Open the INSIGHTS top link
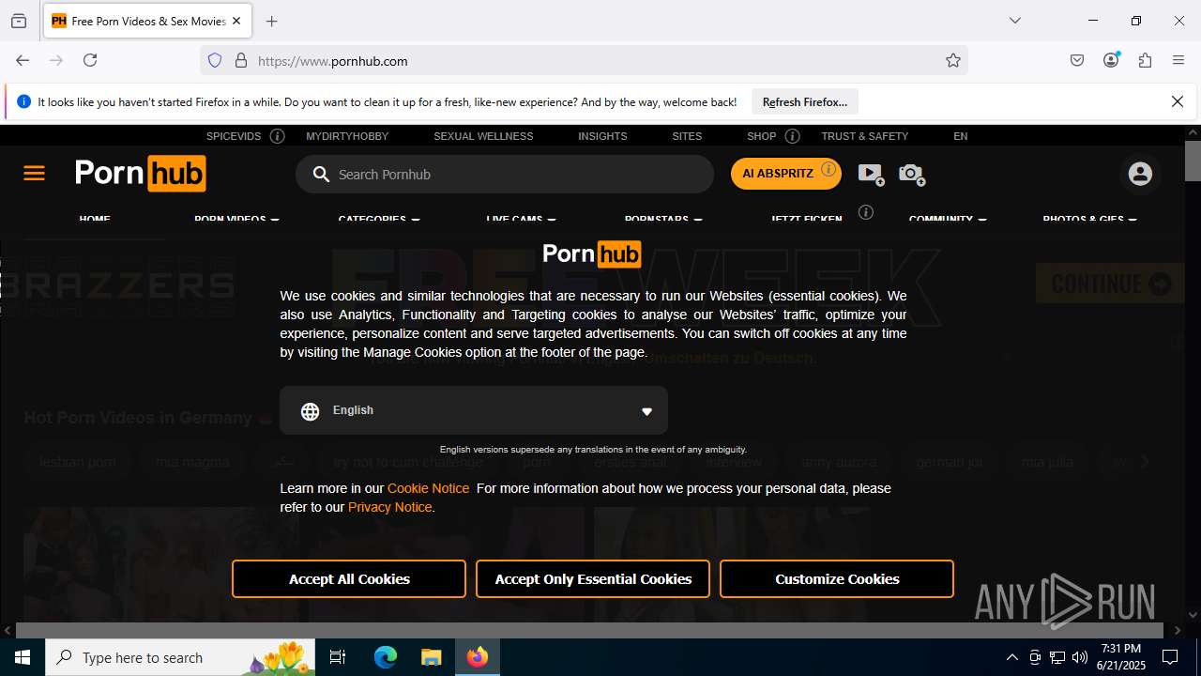This screenshot has width=1201, height=676. 602,136
